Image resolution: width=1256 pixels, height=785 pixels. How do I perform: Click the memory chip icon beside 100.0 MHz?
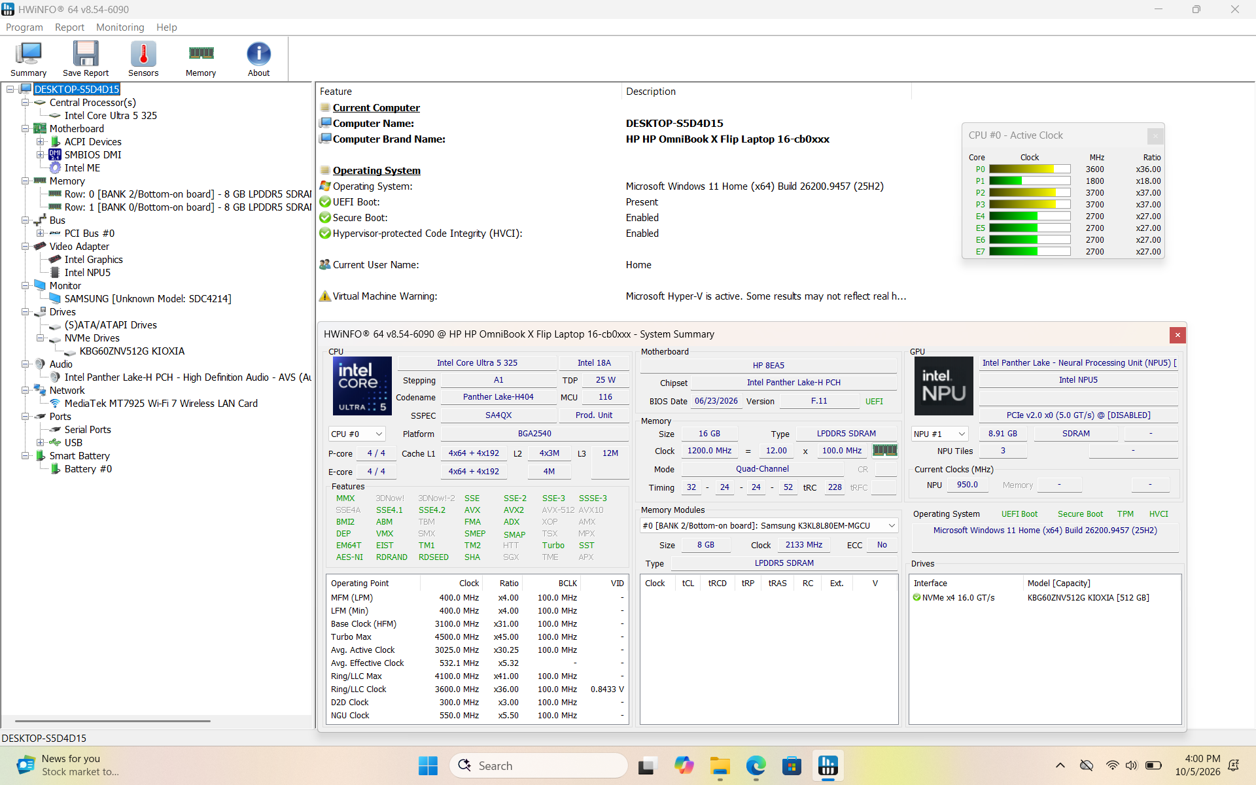pyautogui.click(x=885, y=450)
